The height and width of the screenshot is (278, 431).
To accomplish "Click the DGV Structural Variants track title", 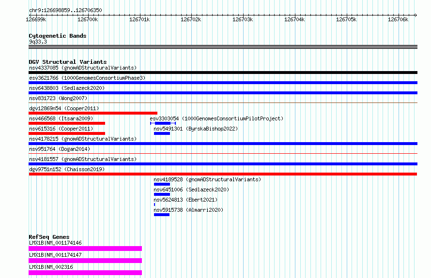I will [68, 62].
